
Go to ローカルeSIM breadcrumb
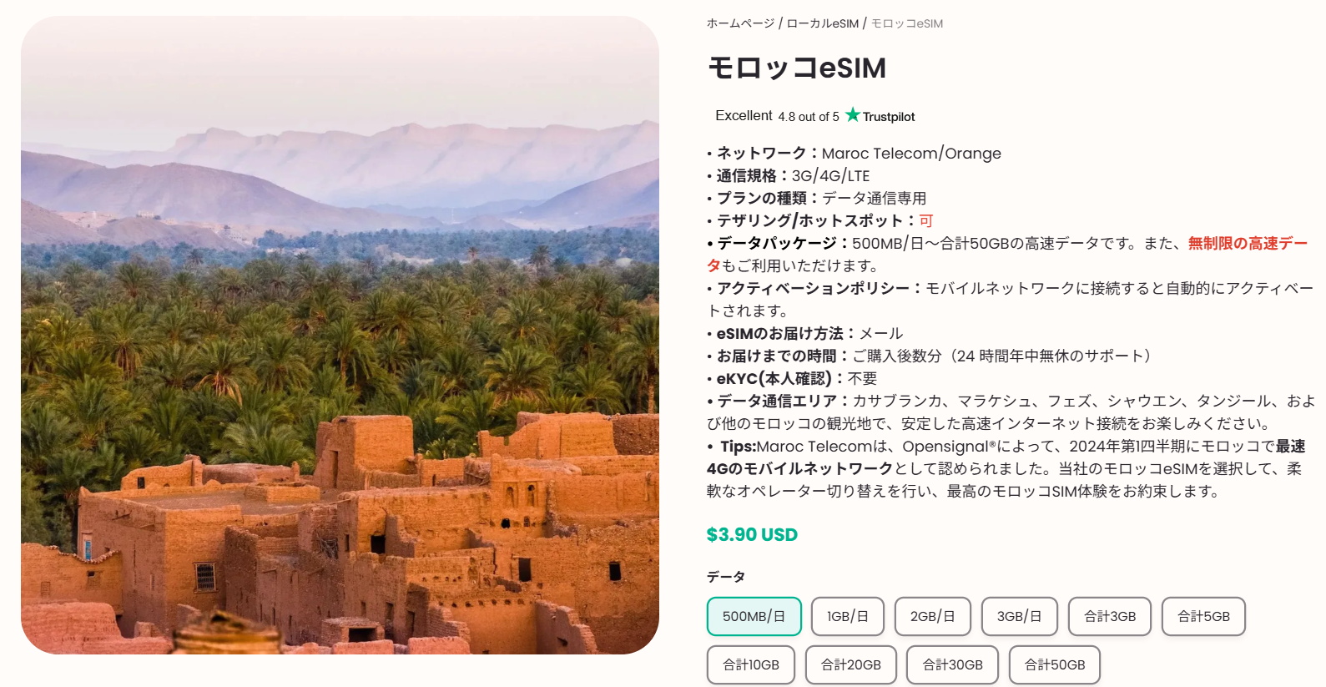822,23
